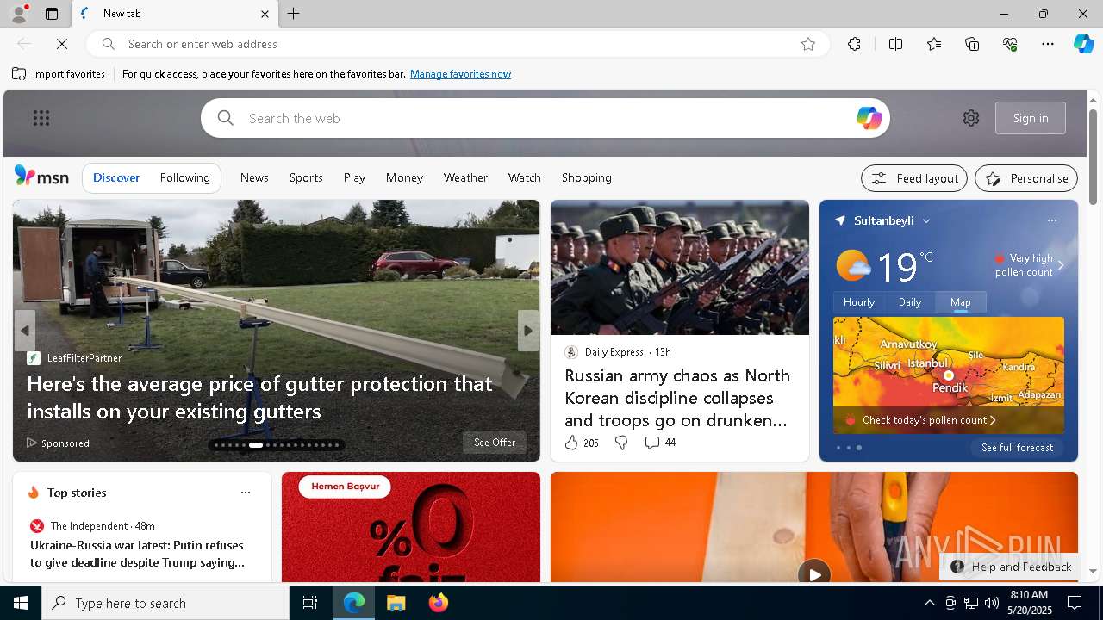Select the Discover feed tab
The height and width of the screenshot is (620, 1103).
tap(116, 177)
